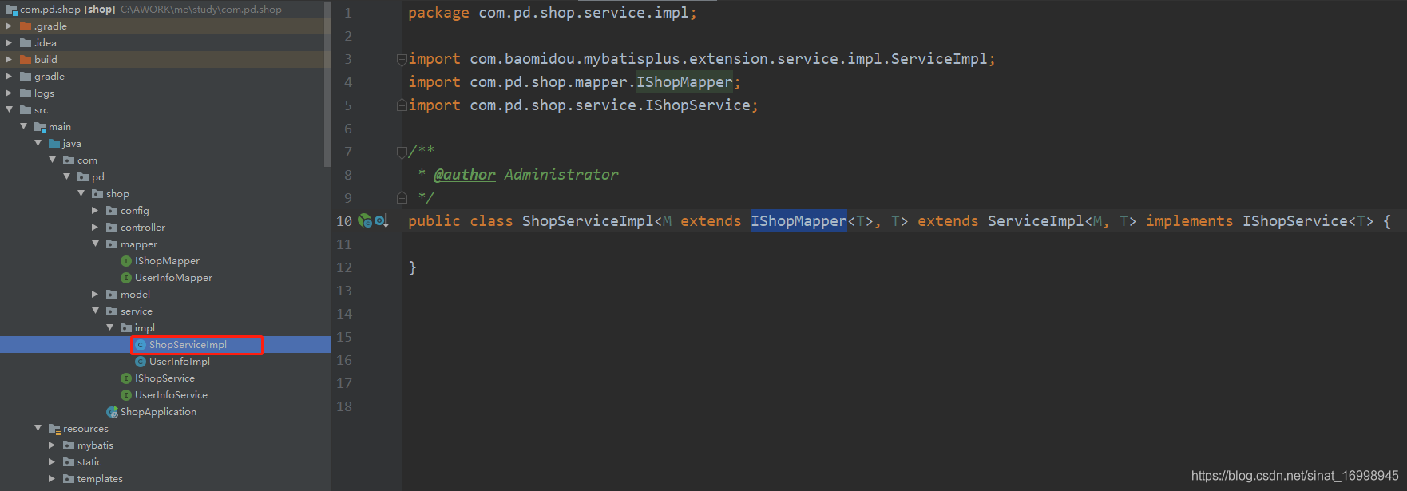Click the ShopApplication Spring Boot icon
The width and height of the screenshot is (1407, 491).
[x=112, y=411]
